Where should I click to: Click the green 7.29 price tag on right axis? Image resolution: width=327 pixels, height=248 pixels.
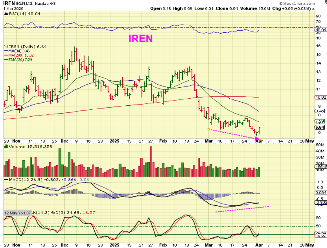tap(320, 121)
